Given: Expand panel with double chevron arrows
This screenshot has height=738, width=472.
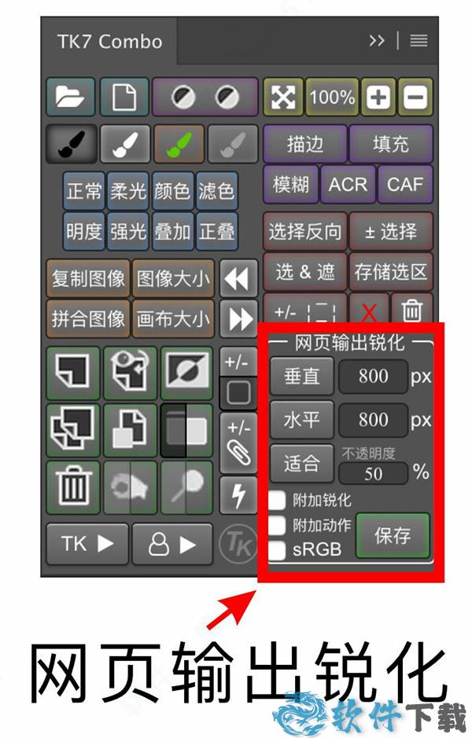Looking at the screenshot, I should click(377, 41).
